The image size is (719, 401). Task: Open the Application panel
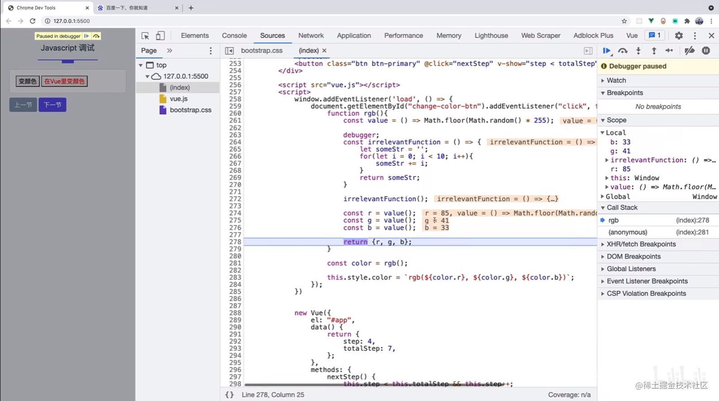(x=354, y=36)
